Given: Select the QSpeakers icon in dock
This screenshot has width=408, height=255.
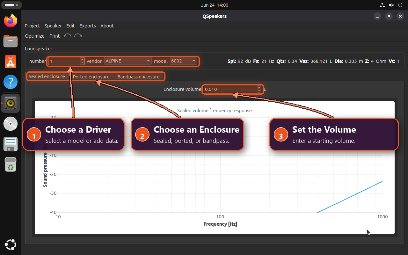Looking at the screenshot, I should pyautogui.click(x=11, y=103).
